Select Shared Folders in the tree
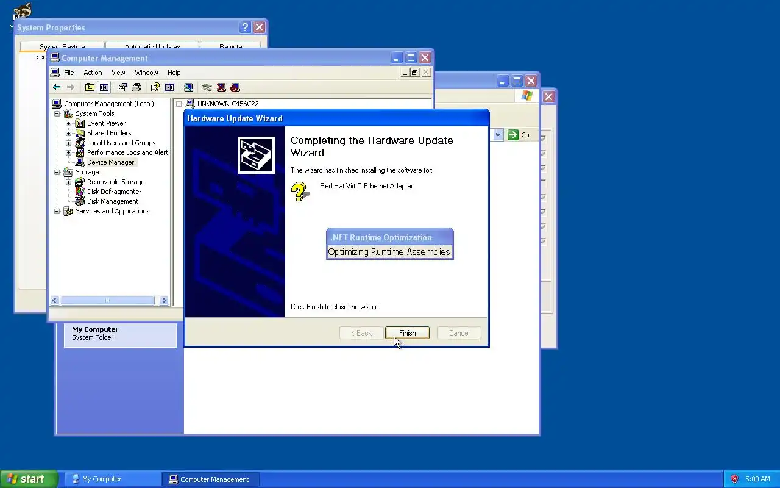 [x=109, y=133]
